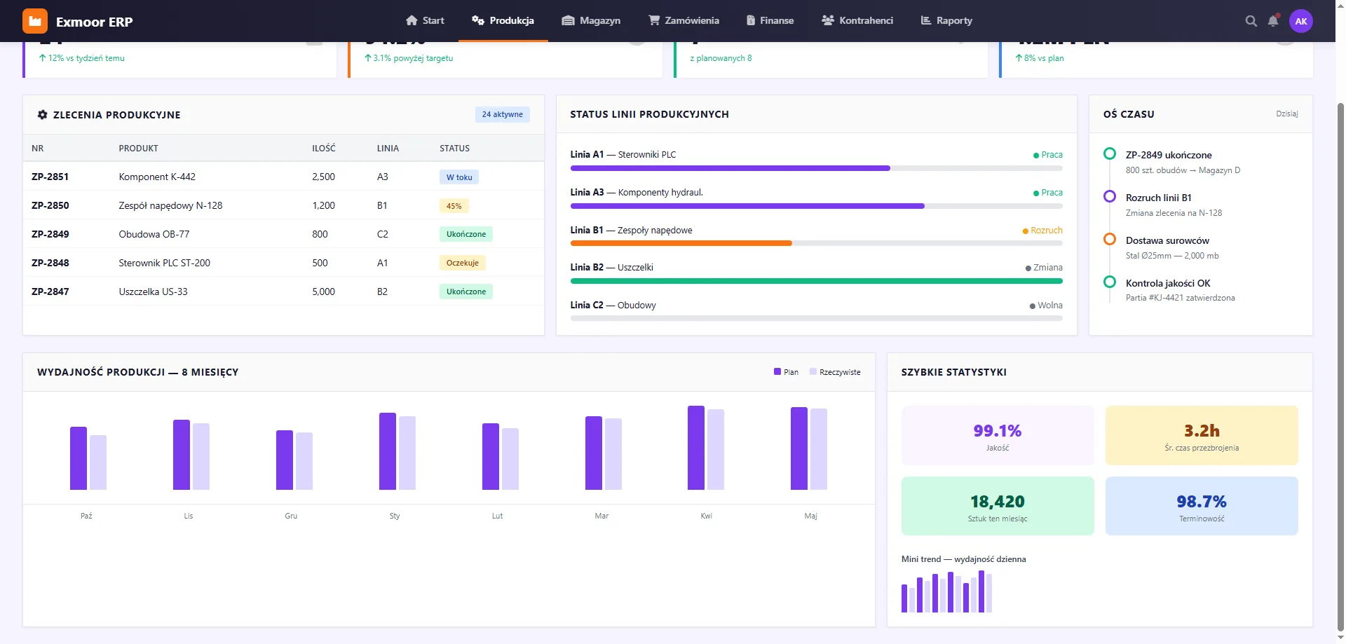This screenshot has width=1346, height=644.
Task: Click the Exmoor ERP orange logo icon
Action: click(x=35, y=21)
